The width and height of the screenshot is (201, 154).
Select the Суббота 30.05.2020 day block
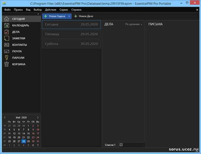pyautogui.click(x=71, y=44)
